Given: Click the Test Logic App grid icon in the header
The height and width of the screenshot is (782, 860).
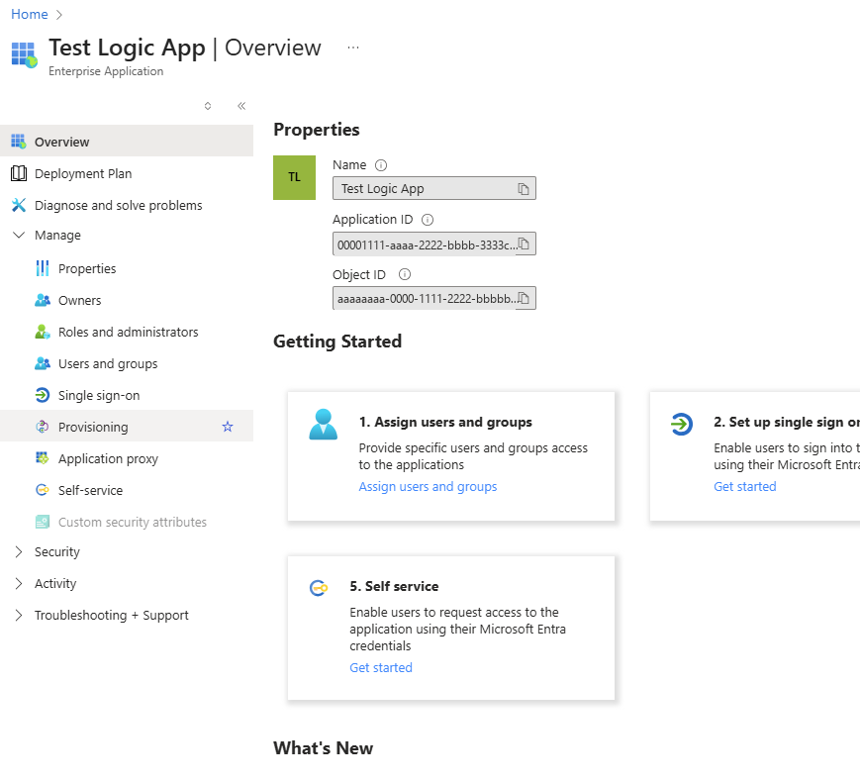Looking at the screenshot, I should (x=25, y=54).
